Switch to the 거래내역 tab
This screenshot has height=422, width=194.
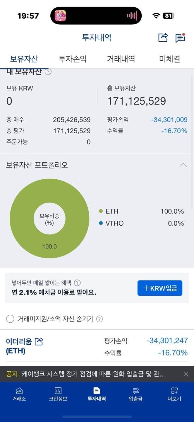point(121,59)
